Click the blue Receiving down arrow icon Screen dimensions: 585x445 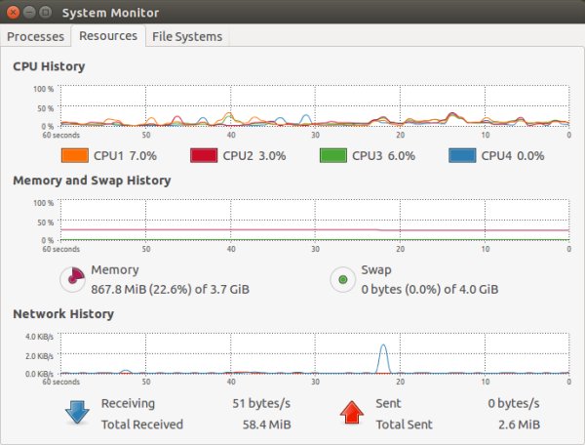click(x=76, y=414)
